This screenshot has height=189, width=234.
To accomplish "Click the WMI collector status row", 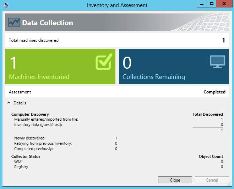I will tap(18, 162).
